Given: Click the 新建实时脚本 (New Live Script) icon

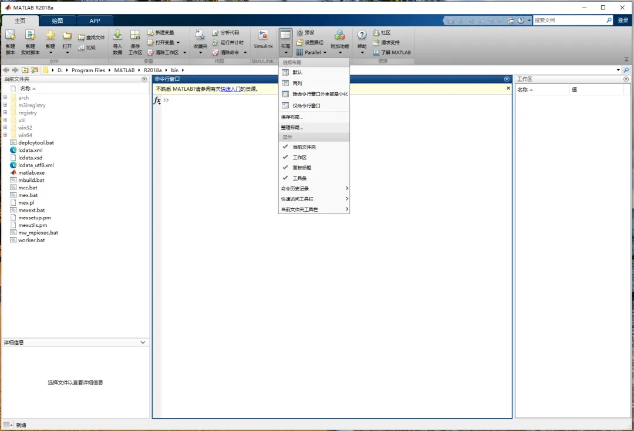Looking at the screenshot, I should click(31, 36).
